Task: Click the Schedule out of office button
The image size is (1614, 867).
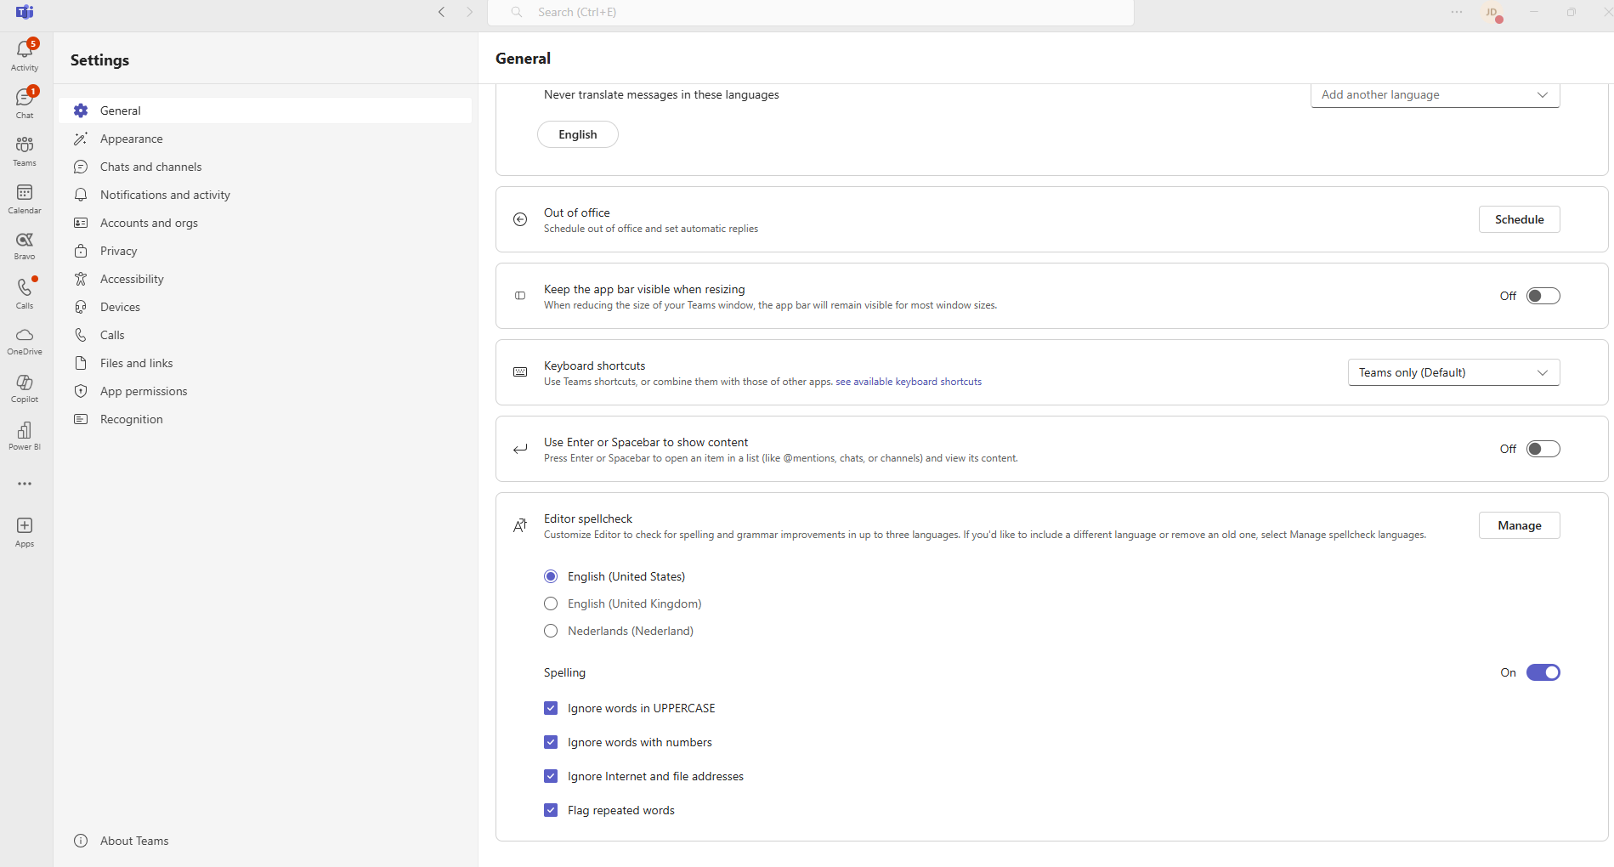Action: (x=1519, y=219)
